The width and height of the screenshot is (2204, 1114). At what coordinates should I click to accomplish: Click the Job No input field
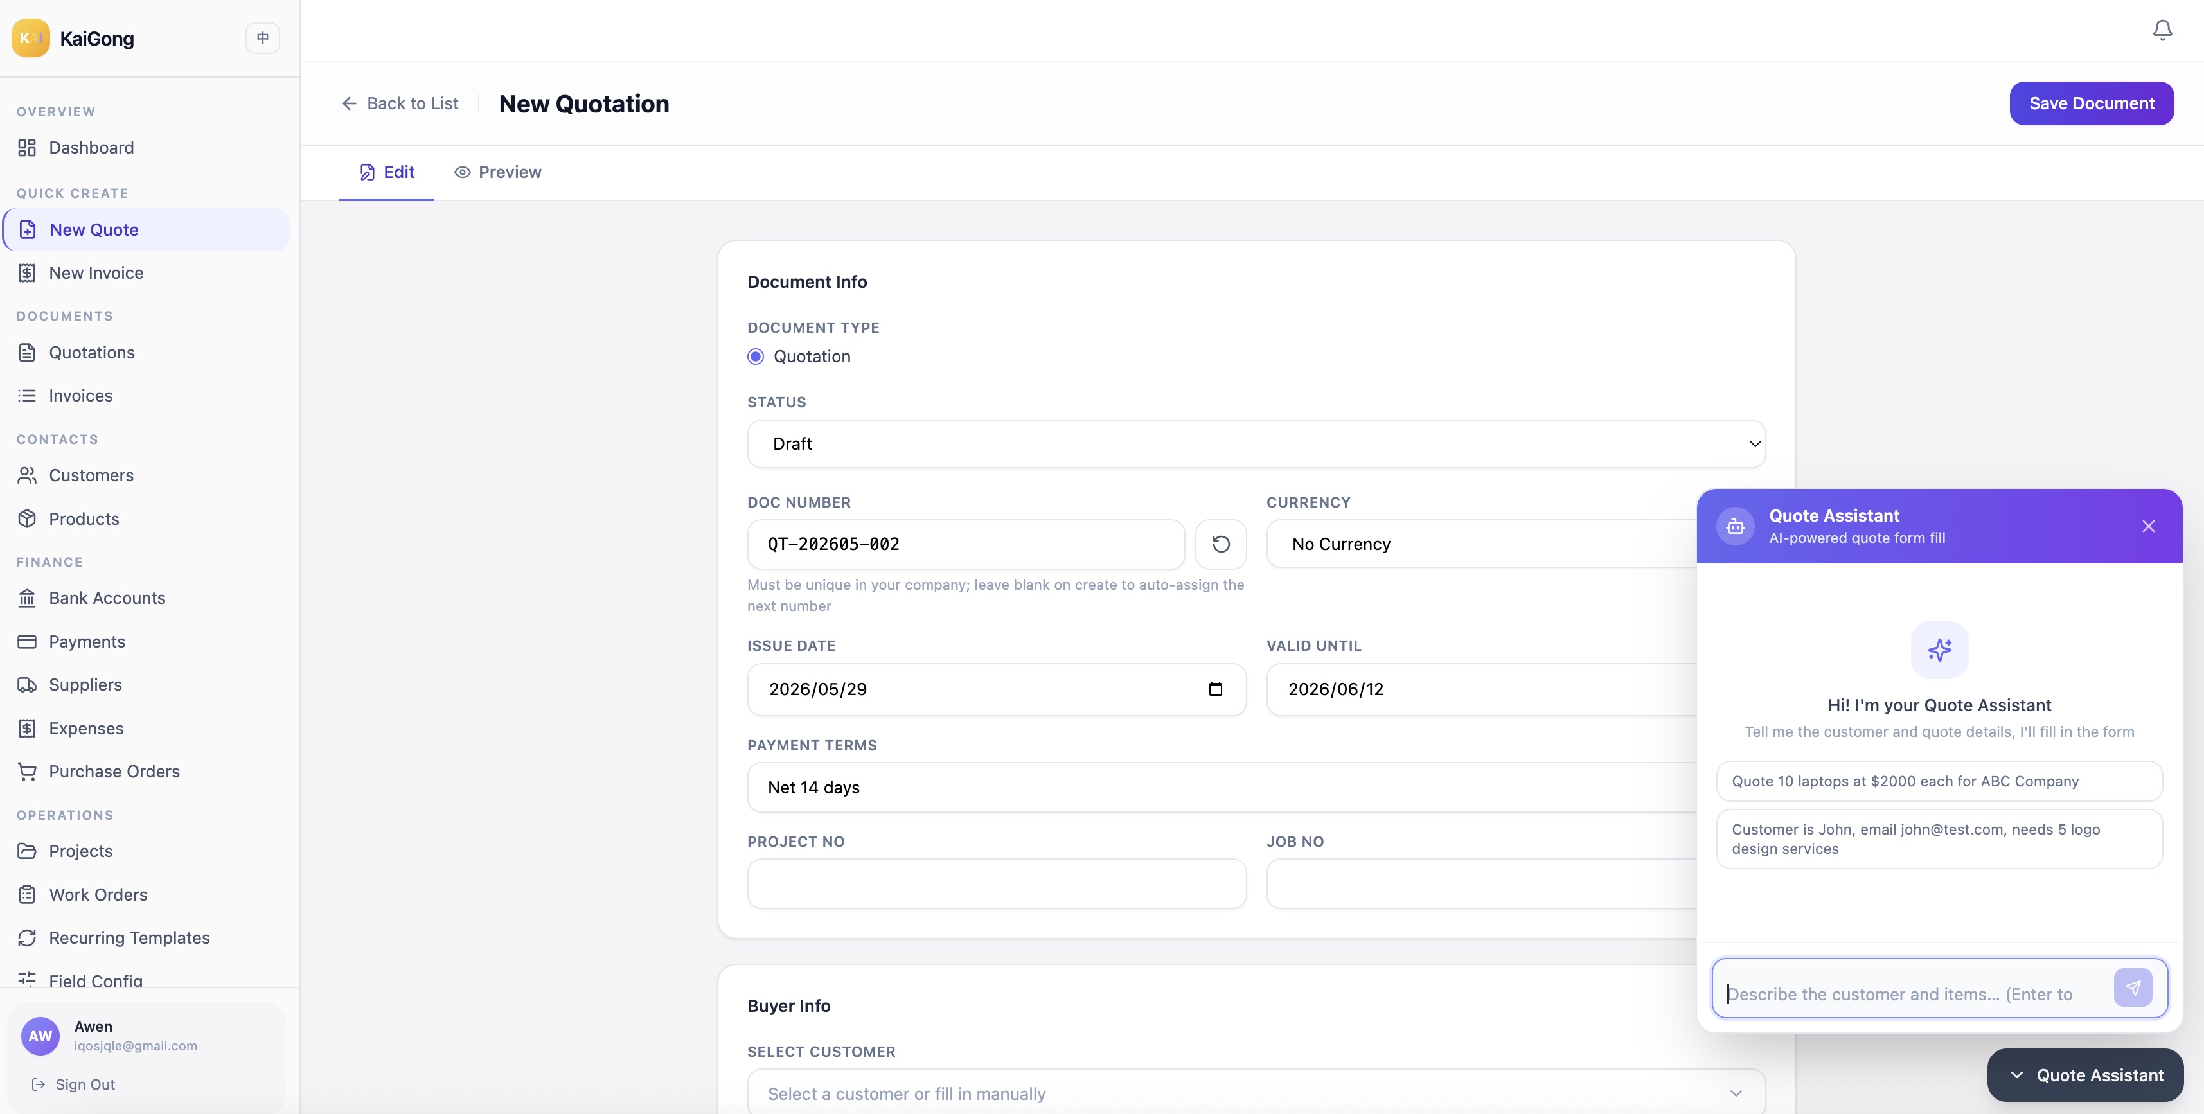point(1481,884)
